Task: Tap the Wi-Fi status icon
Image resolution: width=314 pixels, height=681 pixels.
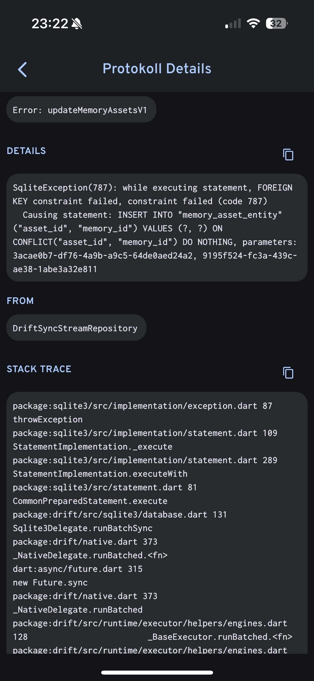Action: coord(253,23)
